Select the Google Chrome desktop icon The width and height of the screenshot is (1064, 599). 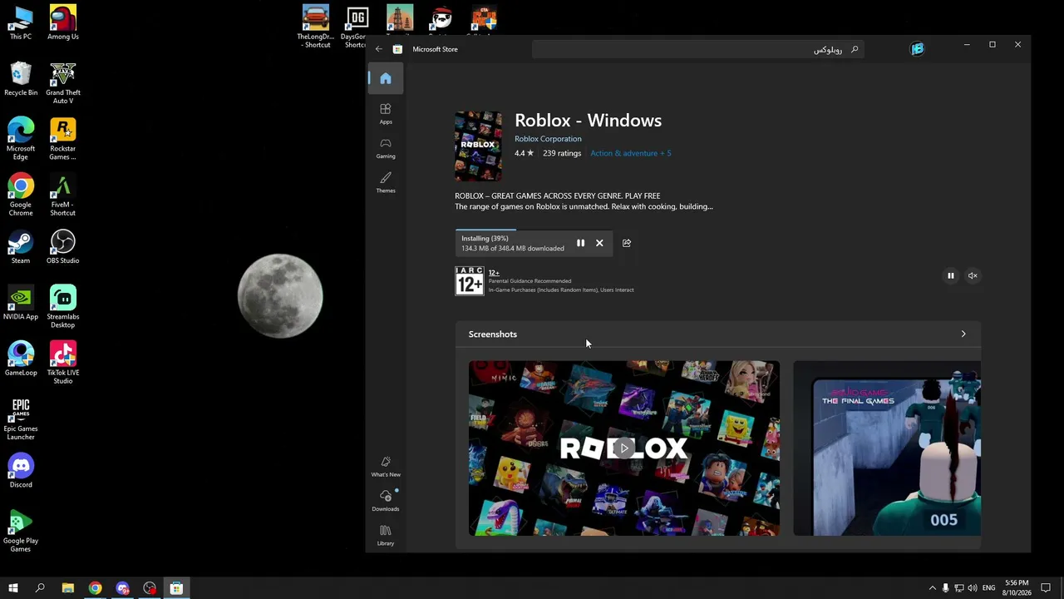[x=21, y=195]
